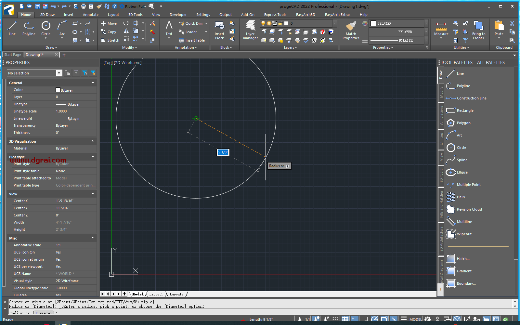Click Bring to Front
This screenshot has width=520, height=325.
tap(478, 30)
